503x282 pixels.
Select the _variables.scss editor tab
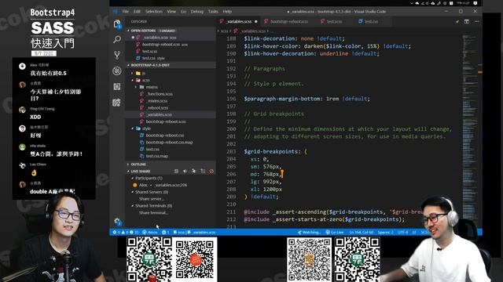[239, 21]
